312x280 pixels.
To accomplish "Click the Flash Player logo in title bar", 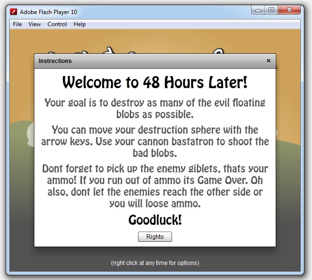I will pos(14,12).
